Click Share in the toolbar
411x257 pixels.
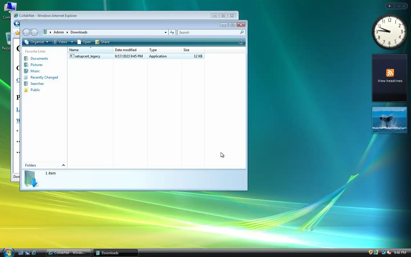point(102,42)
